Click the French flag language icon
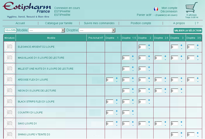This screenshot has width=205, height=139. point(156,9)
